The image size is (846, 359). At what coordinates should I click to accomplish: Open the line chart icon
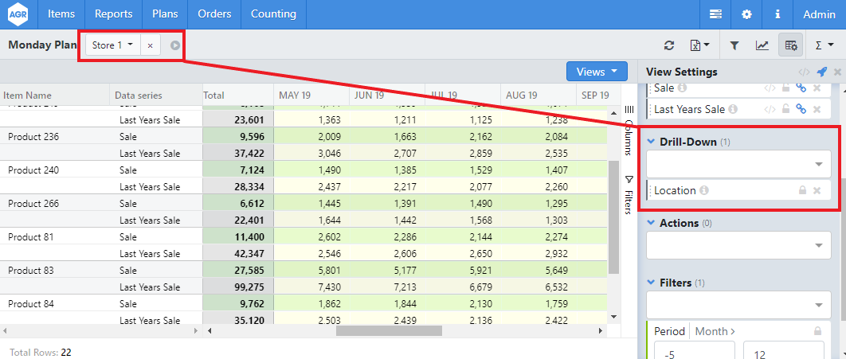(x=762, y=46)
